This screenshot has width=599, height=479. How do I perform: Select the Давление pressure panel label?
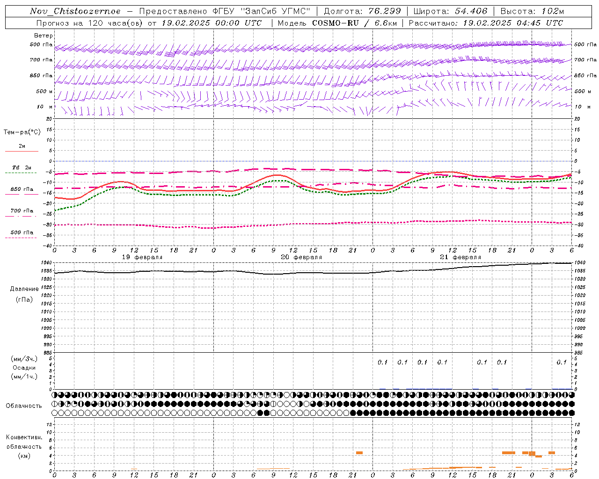(24, 289)
